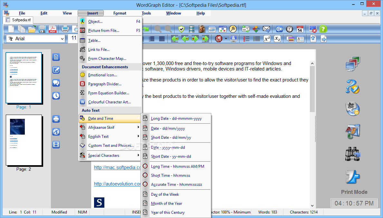Open the File menu
Viewport: 383px width, 218px height.
[22, 13]
